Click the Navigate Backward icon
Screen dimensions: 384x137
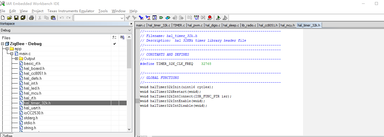coord(175,18)
